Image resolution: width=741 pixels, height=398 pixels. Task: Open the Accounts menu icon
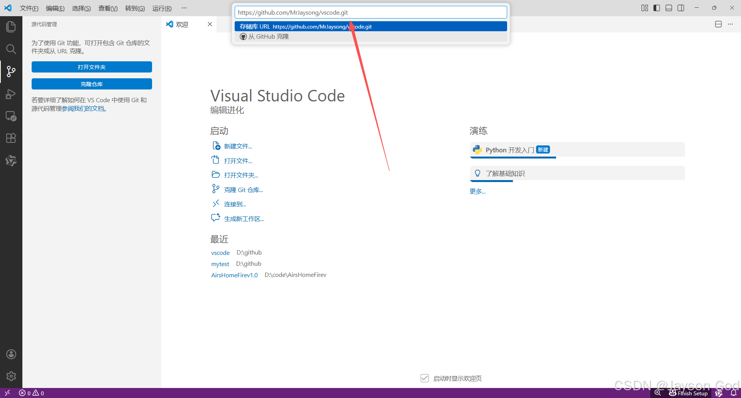11,354
